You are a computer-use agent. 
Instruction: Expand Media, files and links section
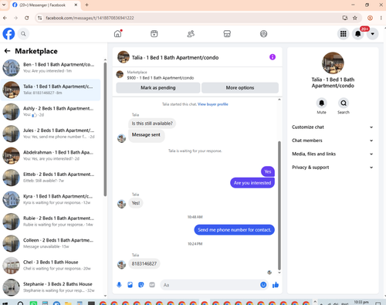pyautogui.click(x=333, y=154)
